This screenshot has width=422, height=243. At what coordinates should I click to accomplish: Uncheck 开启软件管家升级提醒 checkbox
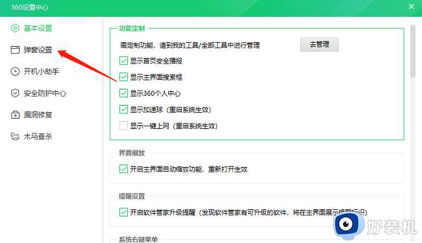[x=123, y=212]
